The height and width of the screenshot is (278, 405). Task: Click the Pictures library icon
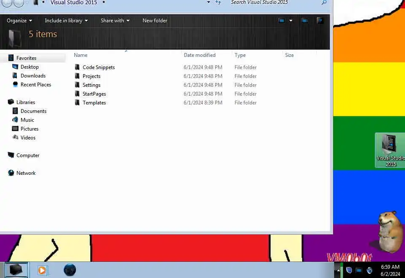[15, 128]
